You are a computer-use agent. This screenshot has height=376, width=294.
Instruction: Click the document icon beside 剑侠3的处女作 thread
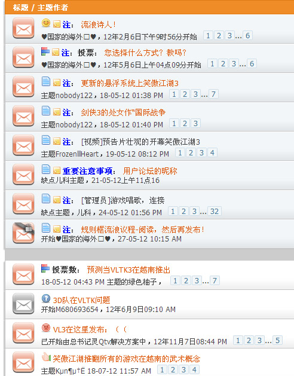point(46,111)
